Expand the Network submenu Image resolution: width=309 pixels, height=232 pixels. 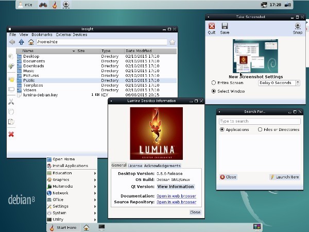[x=72, y=193]
